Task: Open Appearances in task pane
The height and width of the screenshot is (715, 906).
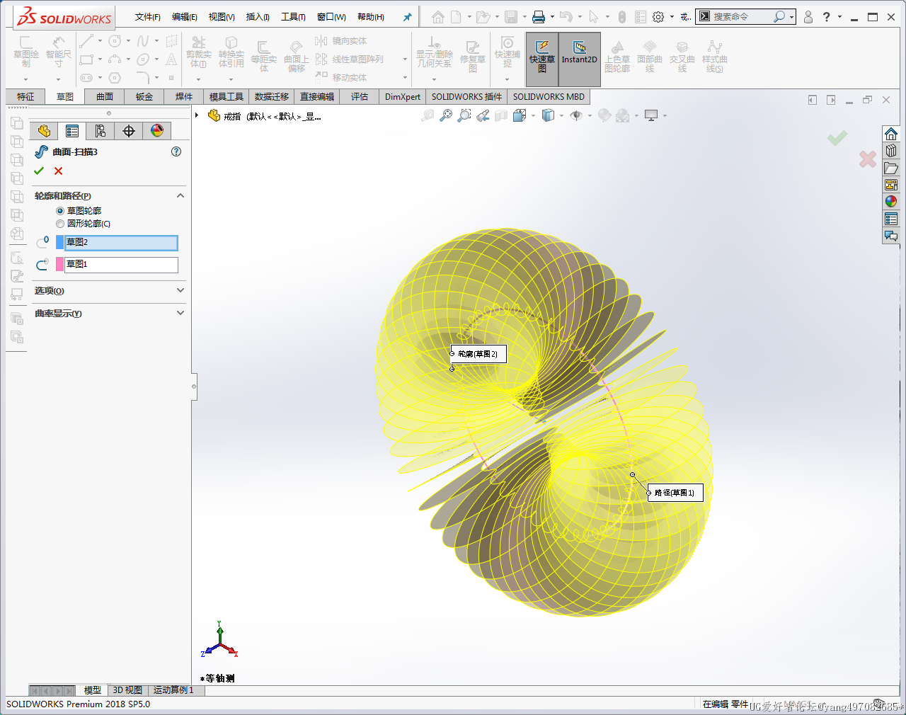Action: [x=891, y=202]
